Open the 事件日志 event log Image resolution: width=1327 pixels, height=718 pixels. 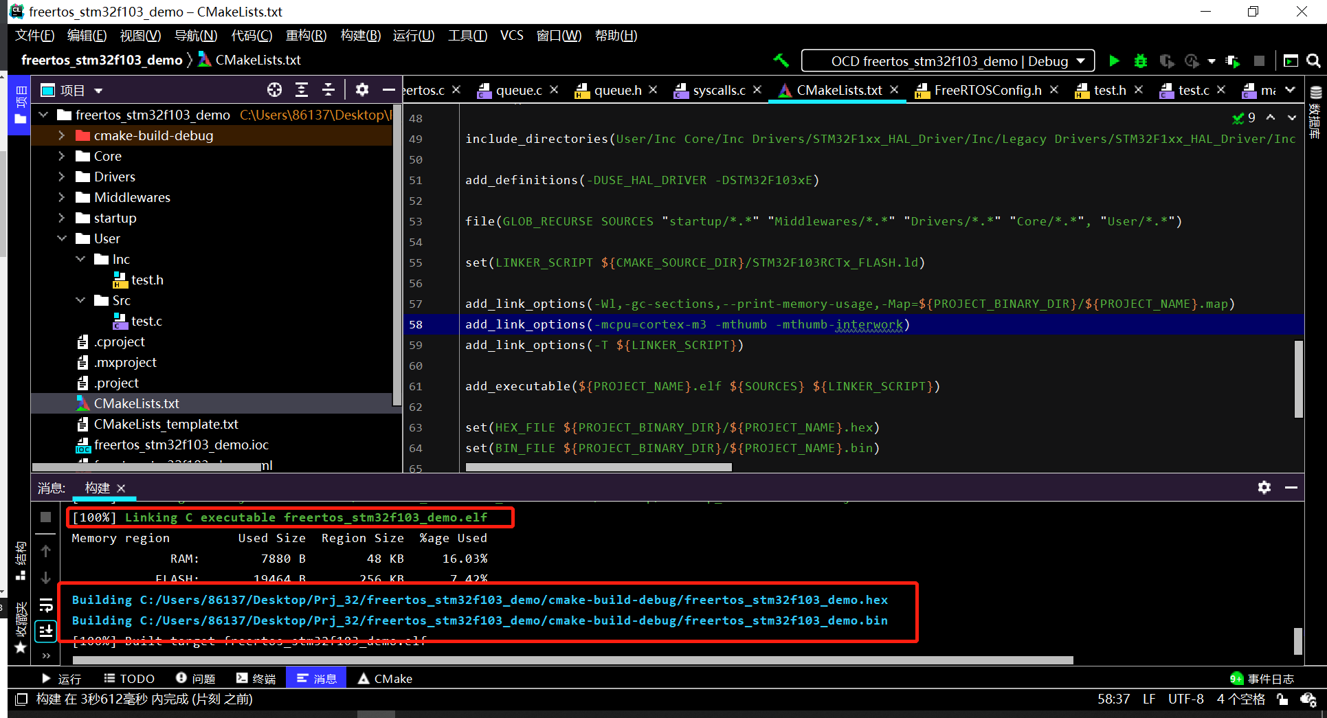[1262, 679]
